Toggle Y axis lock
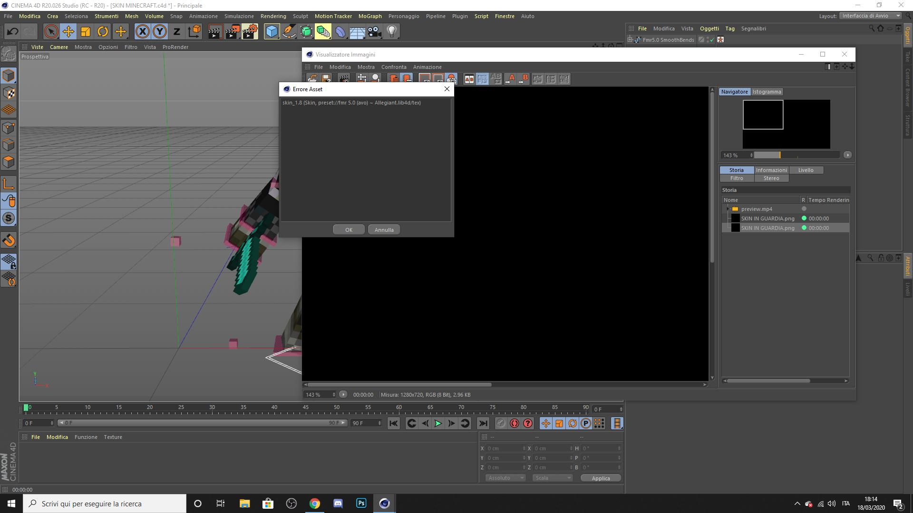Screen dimensions: 913x513 (x=160, y=32)
